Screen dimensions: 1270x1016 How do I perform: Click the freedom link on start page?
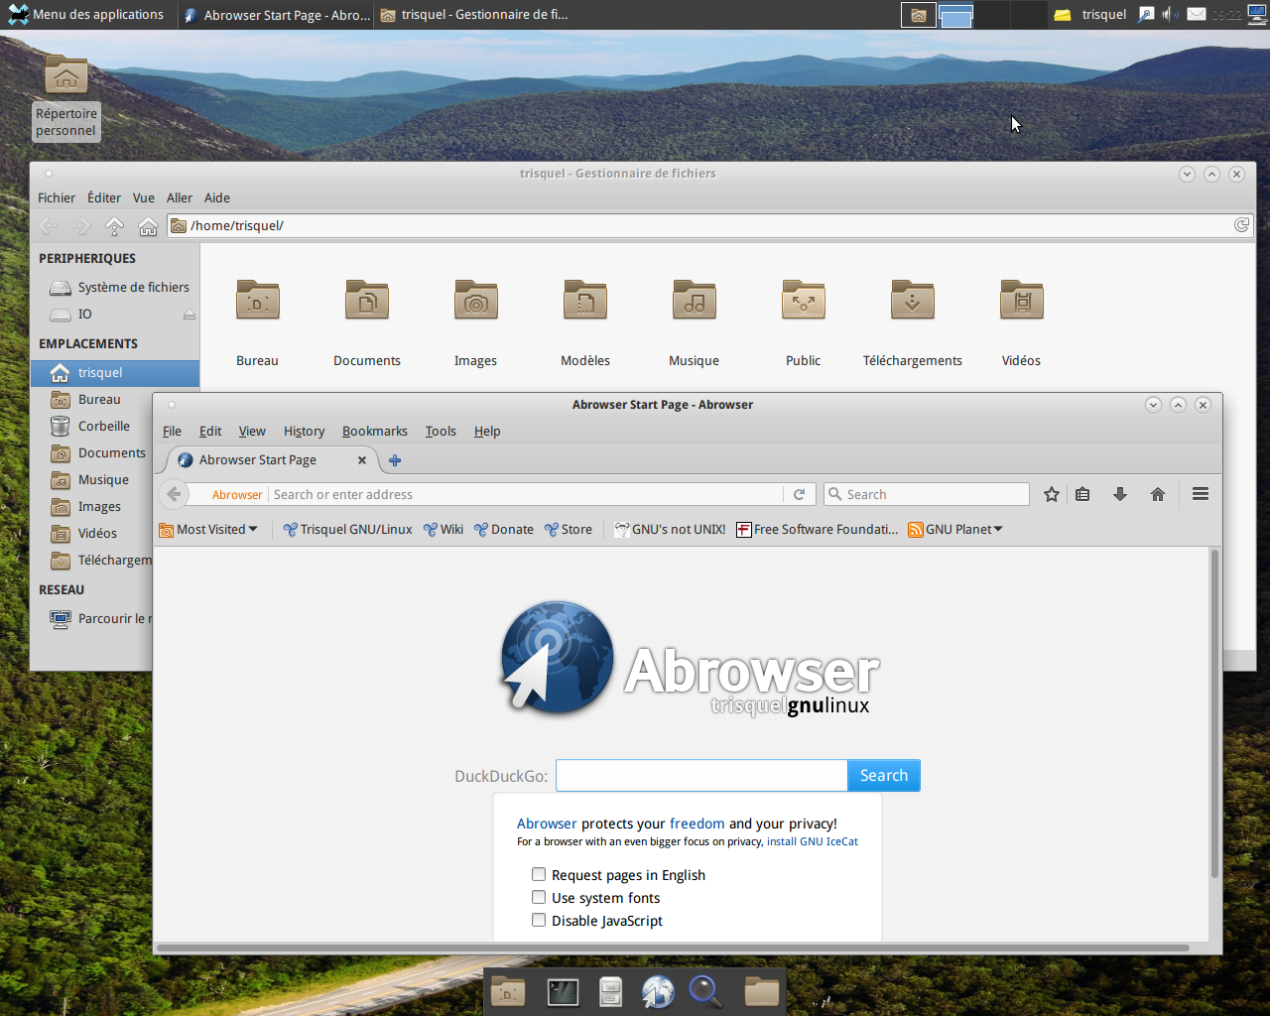click(x=697, y=824)
